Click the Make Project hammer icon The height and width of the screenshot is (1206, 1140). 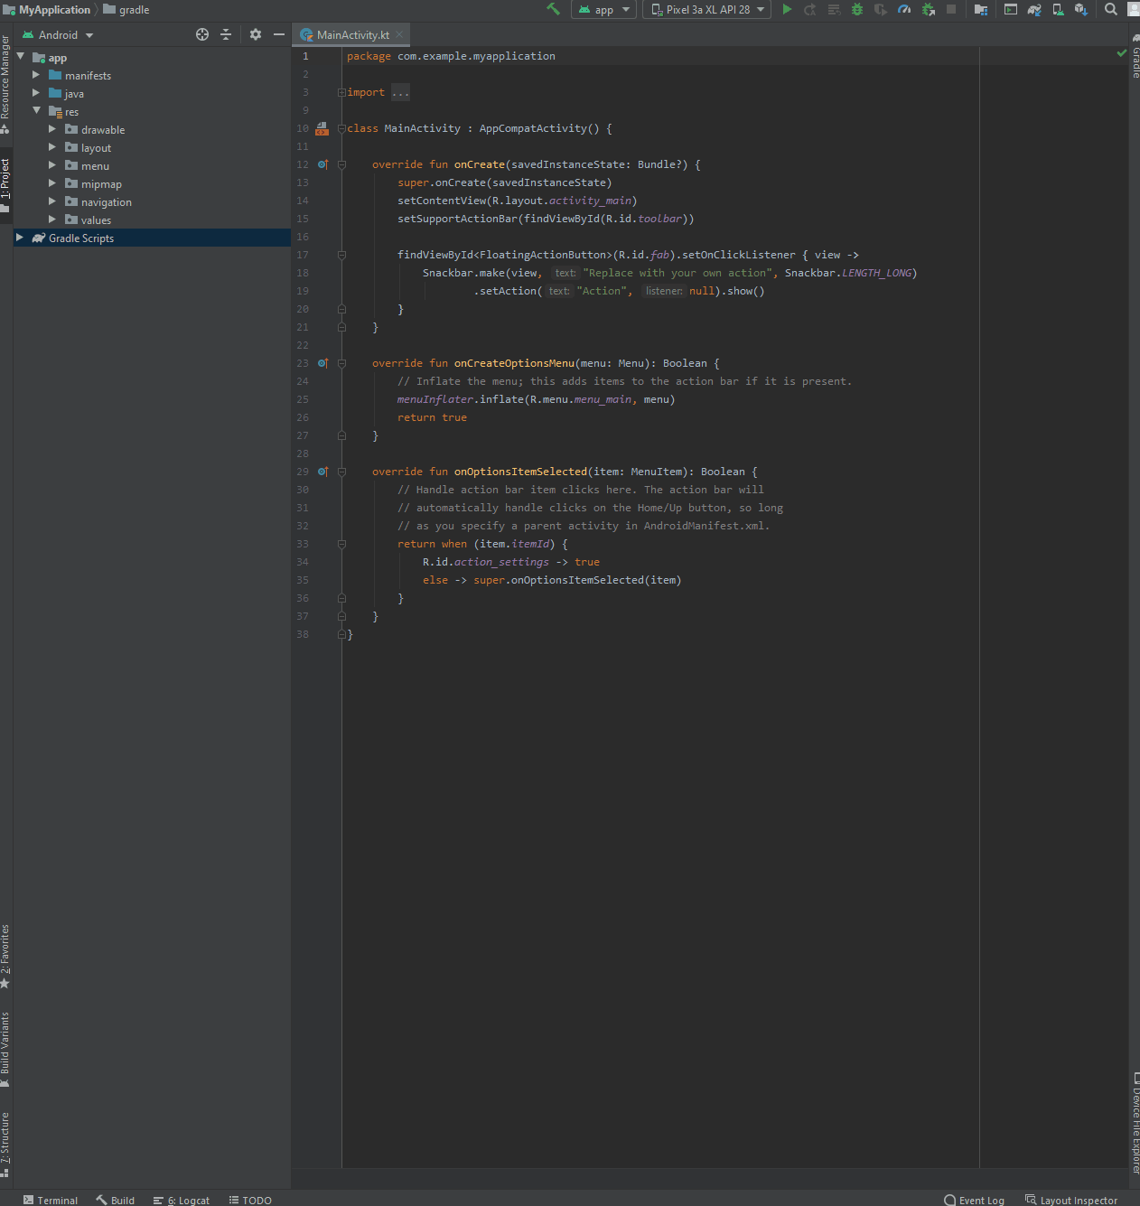pos(553,9)
